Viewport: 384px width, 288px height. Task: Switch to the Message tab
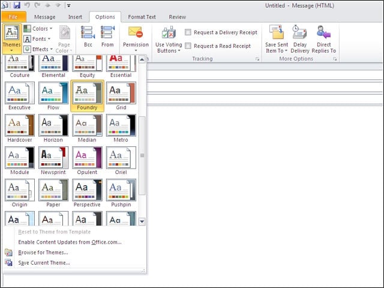pyautogui.click(x=45, y=17)
